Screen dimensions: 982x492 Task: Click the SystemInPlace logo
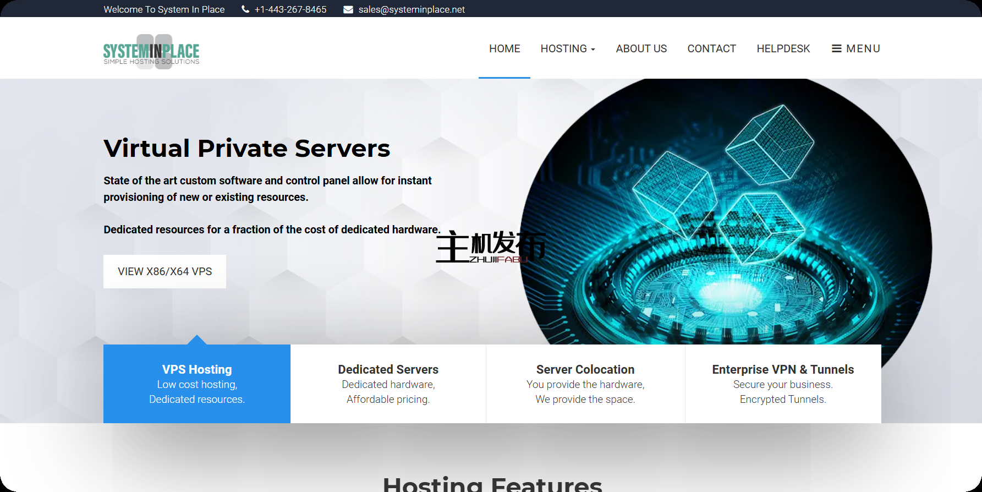[151, 51]
